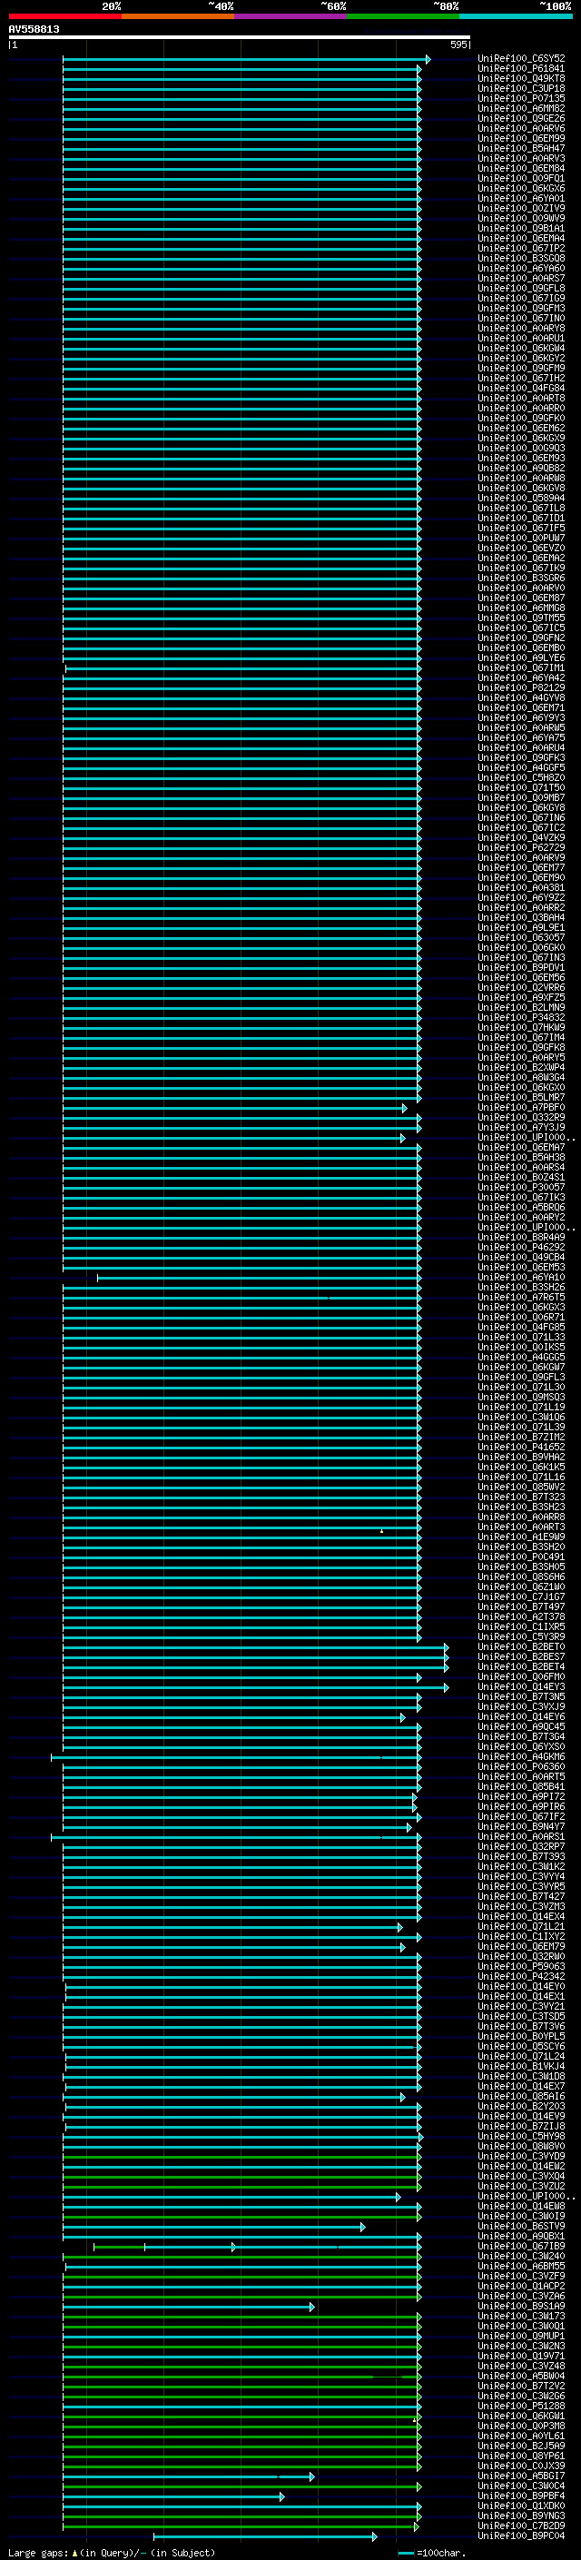This screenshot has height=2560, width=581.
Task: Select the UniRef100_Q6EM99 label
Action: coord(521,138)
